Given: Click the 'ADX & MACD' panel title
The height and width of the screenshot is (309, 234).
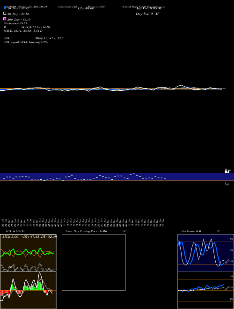Looking at the screenshot, I should 15,231.
